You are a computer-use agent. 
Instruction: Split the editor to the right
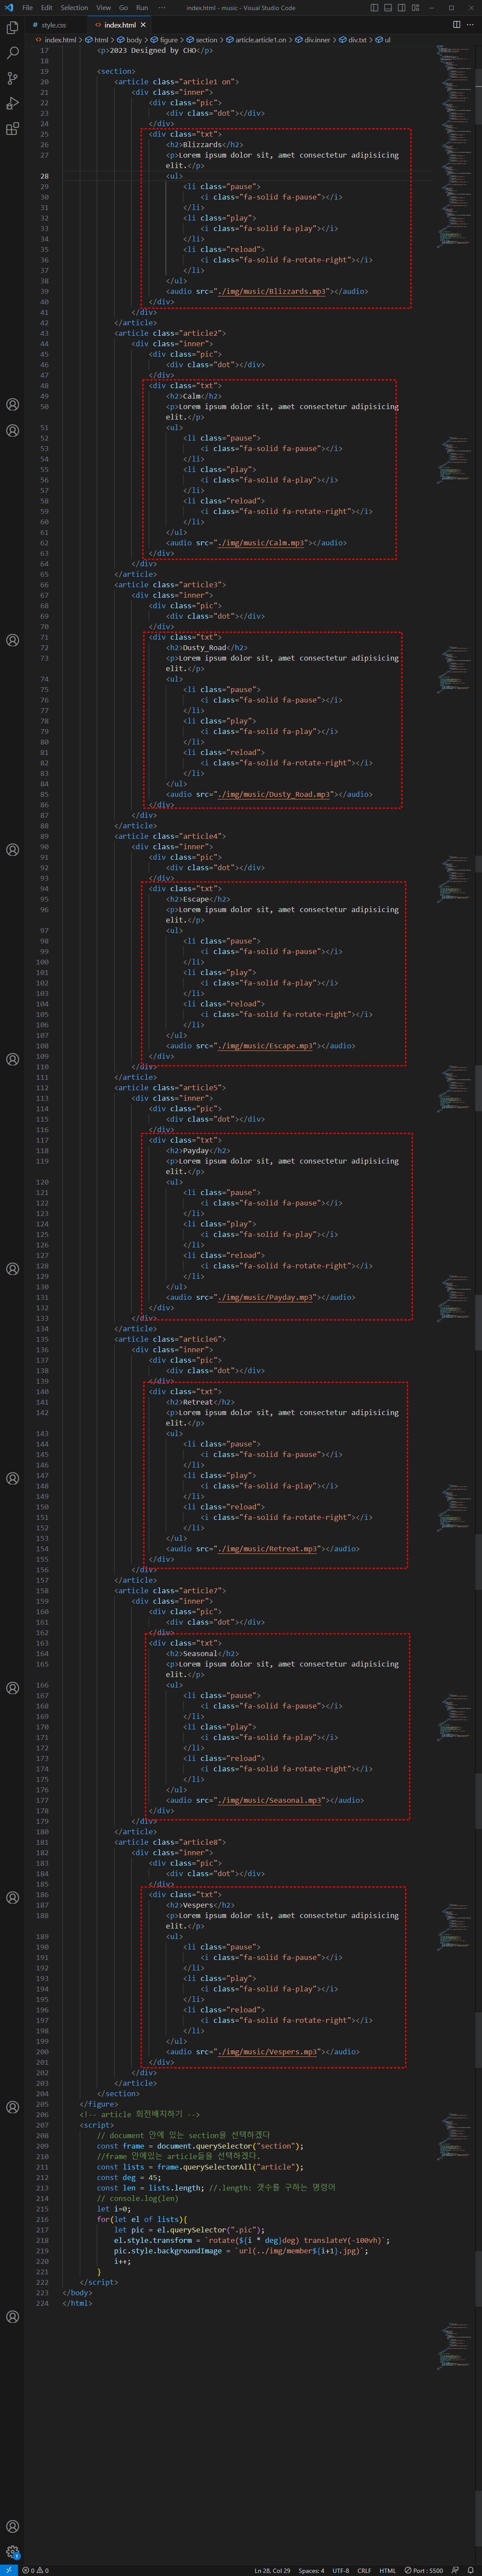[x=456, y=24]
